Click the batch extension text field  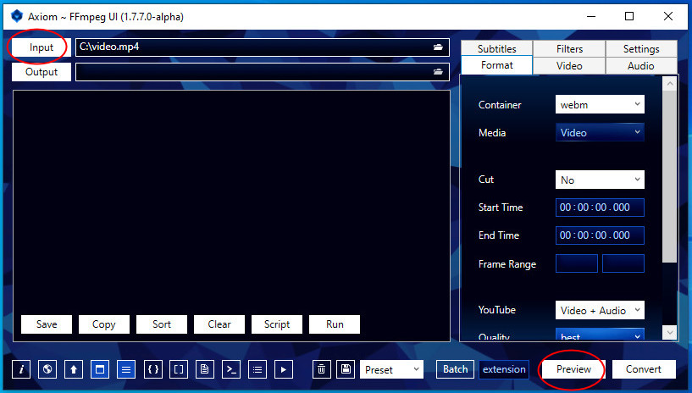pyautogui.click(x=504, y=369)
